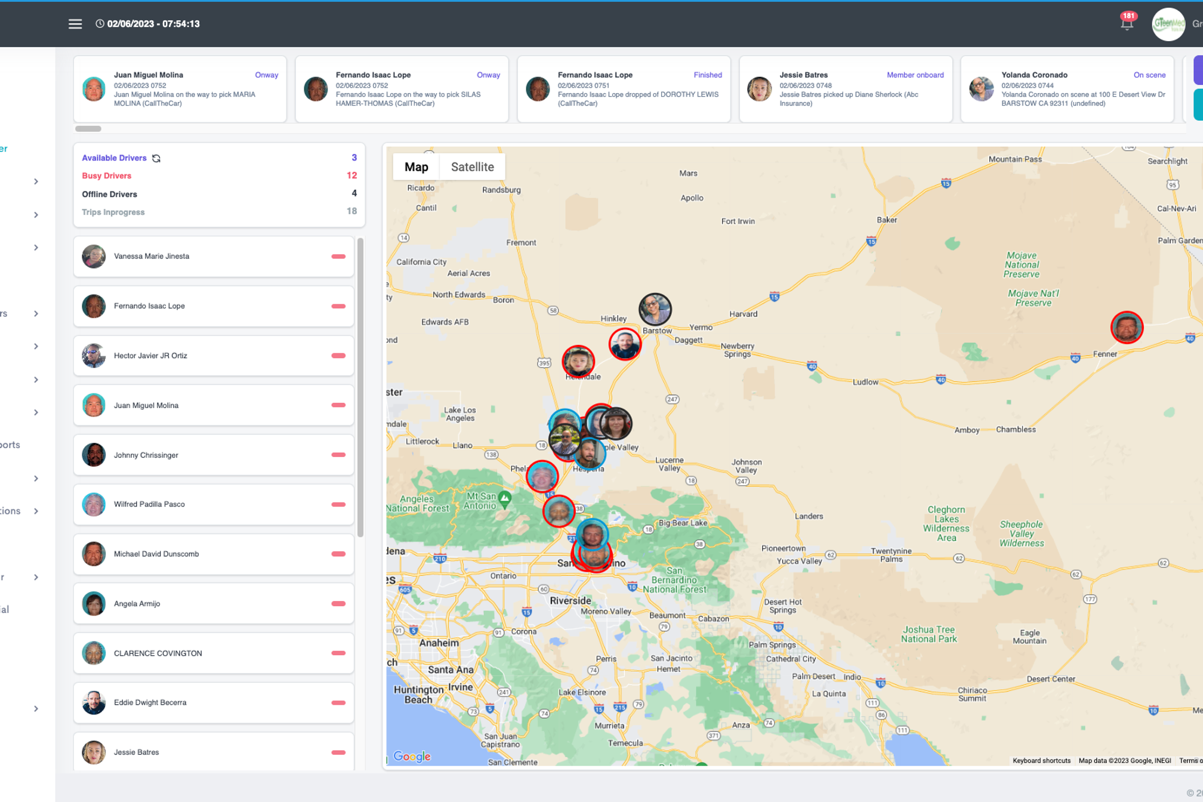Click Busy Drivers filter link
This screenshot has height=802, width=1203.
coord(106,176)
